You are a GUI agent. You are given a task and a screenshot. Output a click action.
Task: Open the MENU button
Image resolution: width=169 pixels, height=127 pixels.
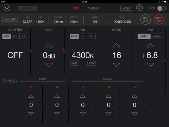(x=126, y=8)
